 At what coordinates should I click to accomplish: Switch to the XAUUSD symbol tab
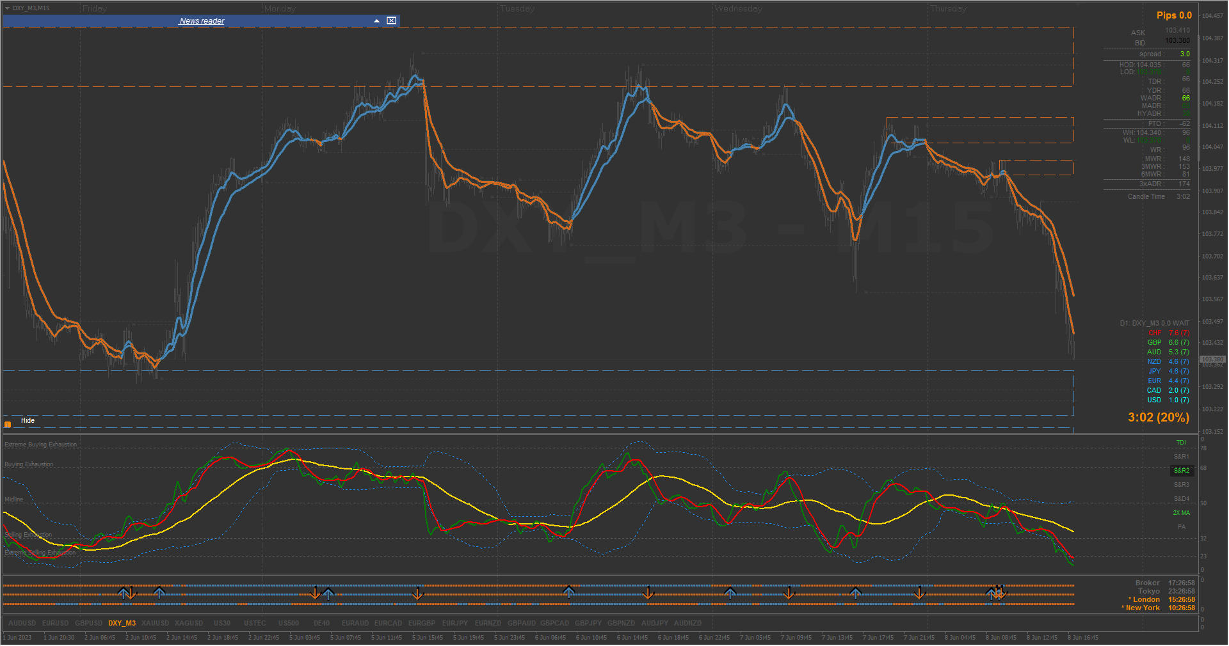156,623
